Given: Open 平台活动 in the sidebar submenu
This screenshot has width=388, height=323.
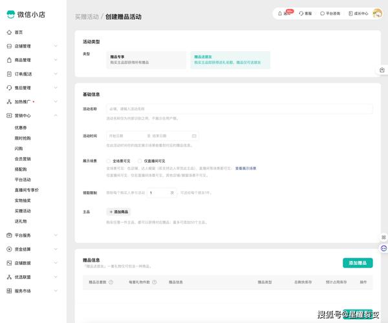Looking at the screenshot, I should pos(23,180).
